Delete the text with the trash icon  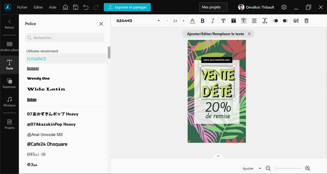306,21
